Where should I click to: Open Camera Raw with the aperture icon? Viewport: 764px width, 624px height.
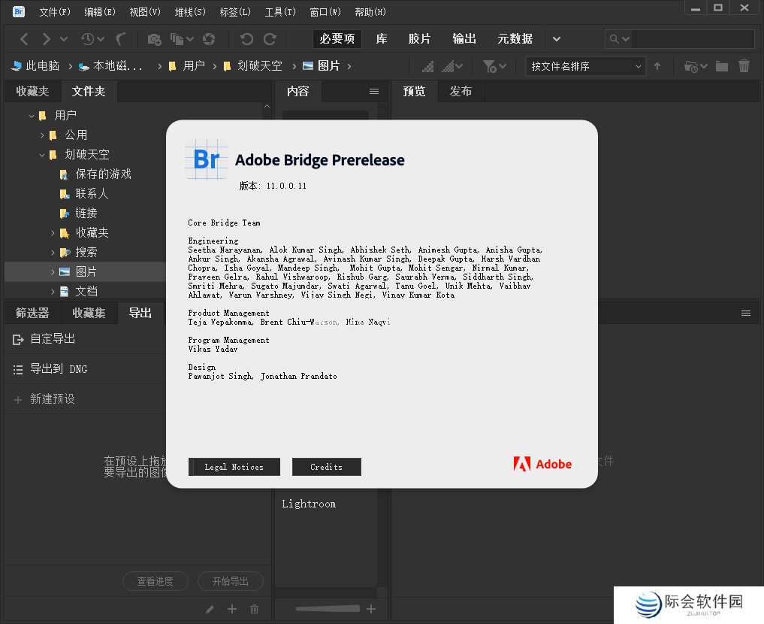(207, 38)
